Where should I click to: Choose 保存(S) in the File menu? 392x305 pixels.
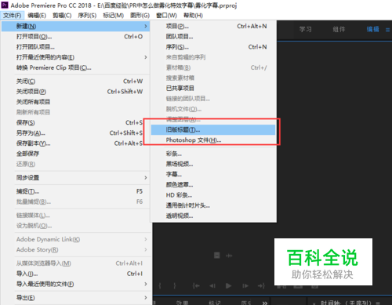point(76,122)
